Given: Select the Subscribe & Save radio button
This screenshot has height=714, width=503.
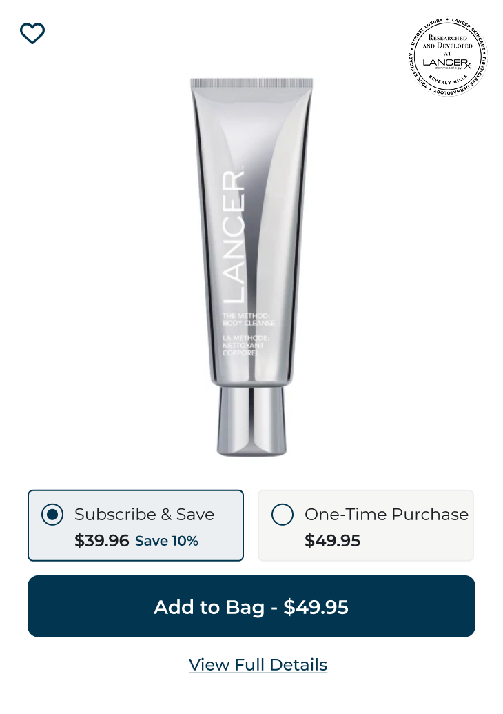Looking at the screenshot, I should (x=52, y=515).
